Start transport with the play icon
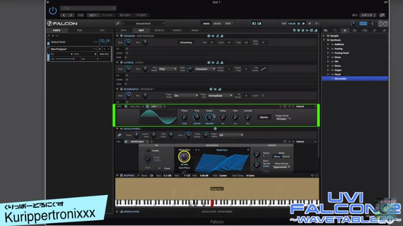Screen dimensions: 403x226 [x=304, y=24]
